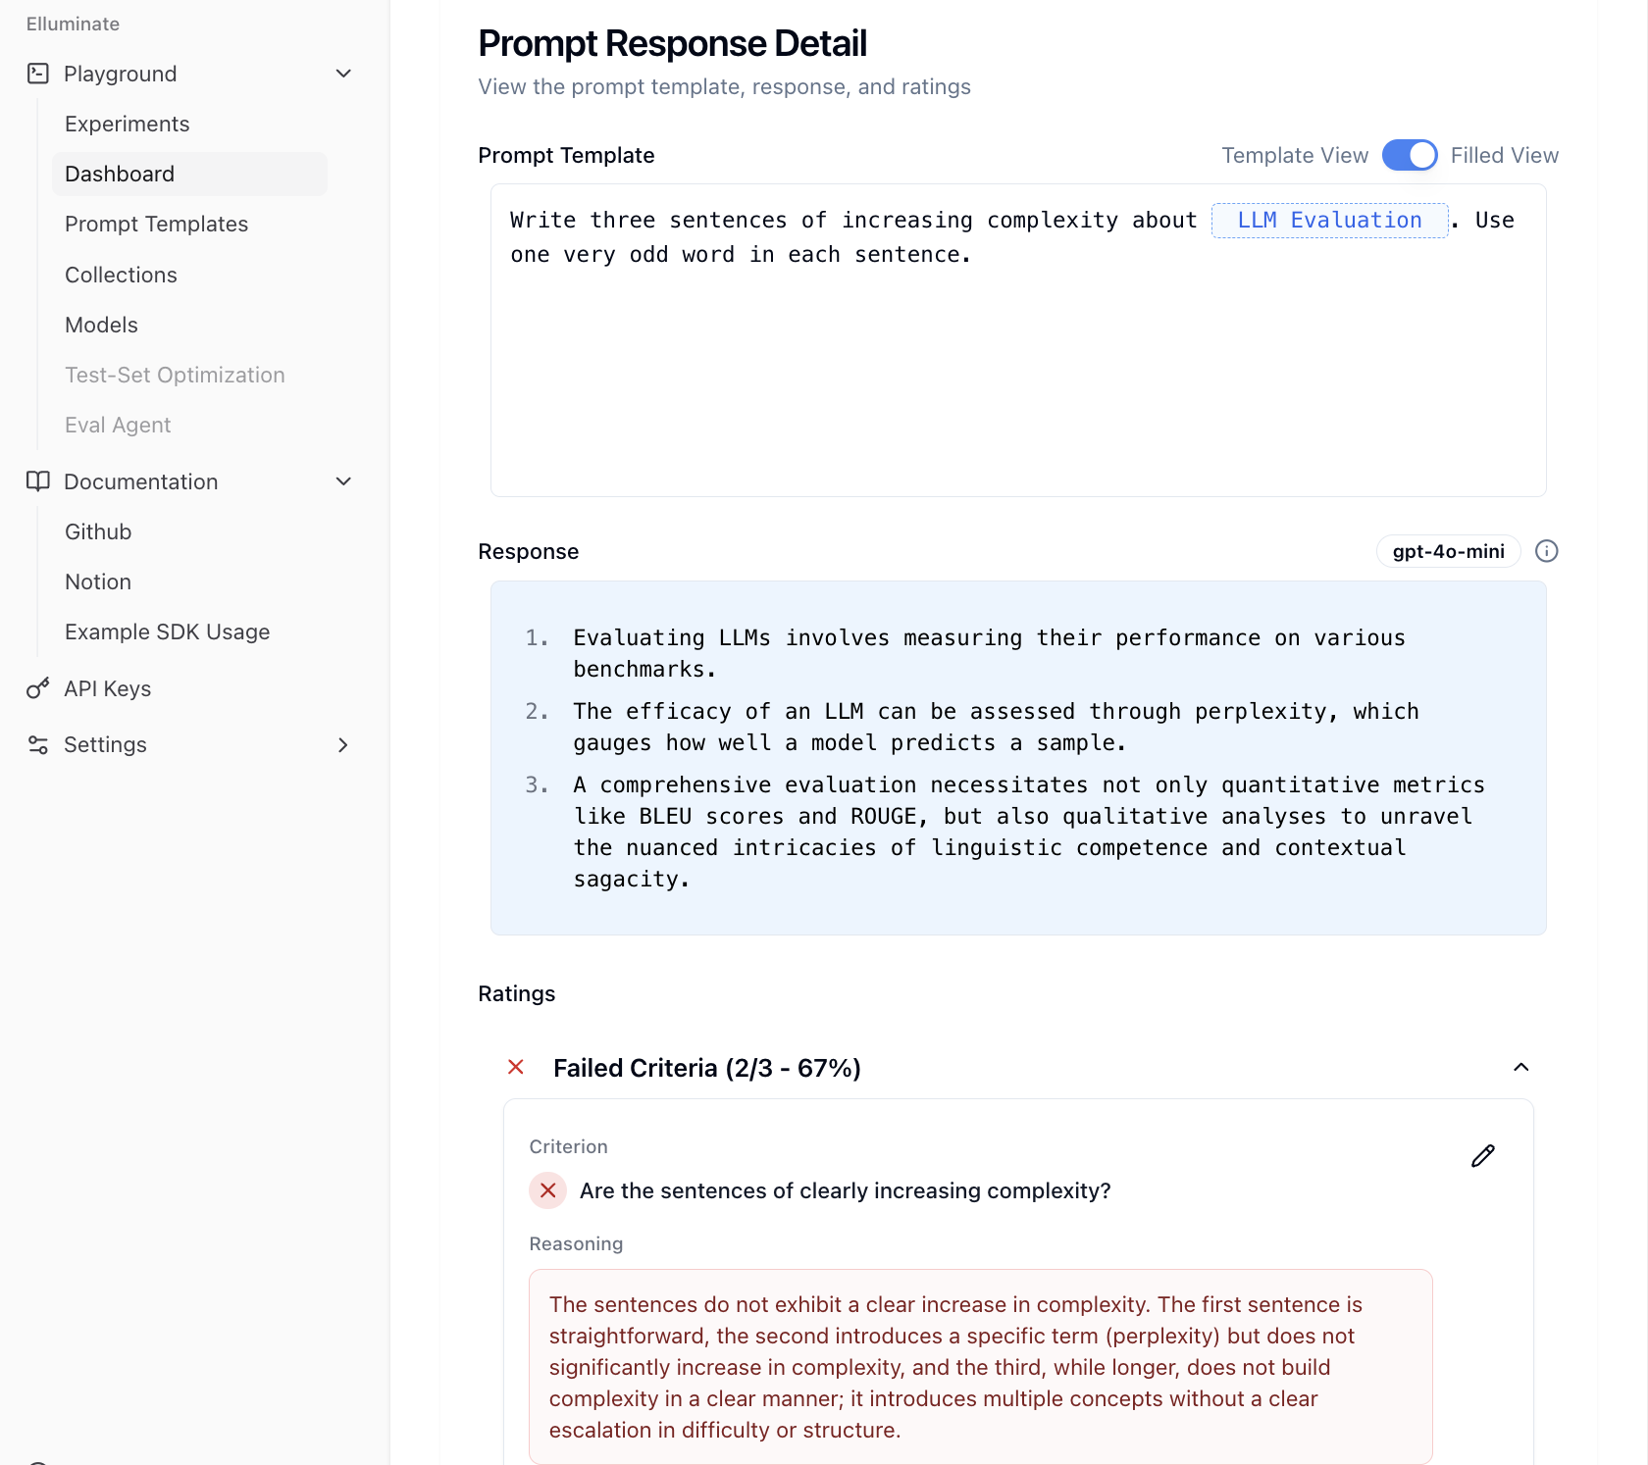Collapse the Failed Criteria section
The width and height of the screenshot is (1648, 1465).
[x=1521, y=1067]
